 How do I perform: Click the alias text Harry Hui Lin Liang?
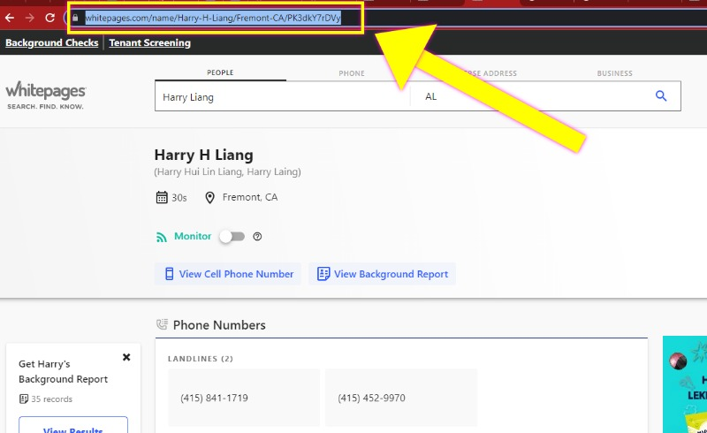(200, 171)
